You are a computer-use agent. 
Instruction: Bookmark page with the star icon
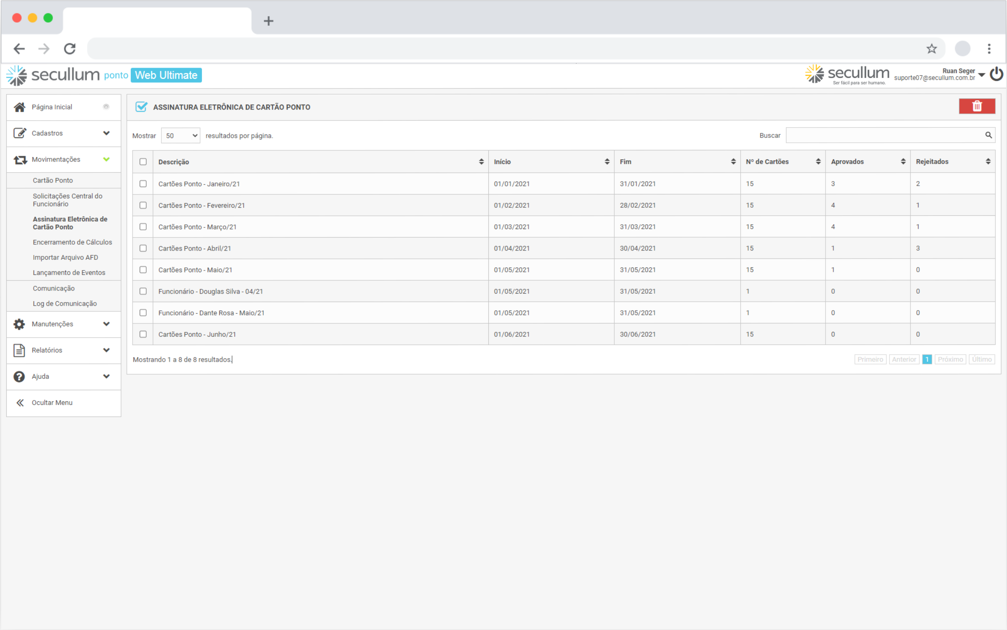tap(931, 48)
